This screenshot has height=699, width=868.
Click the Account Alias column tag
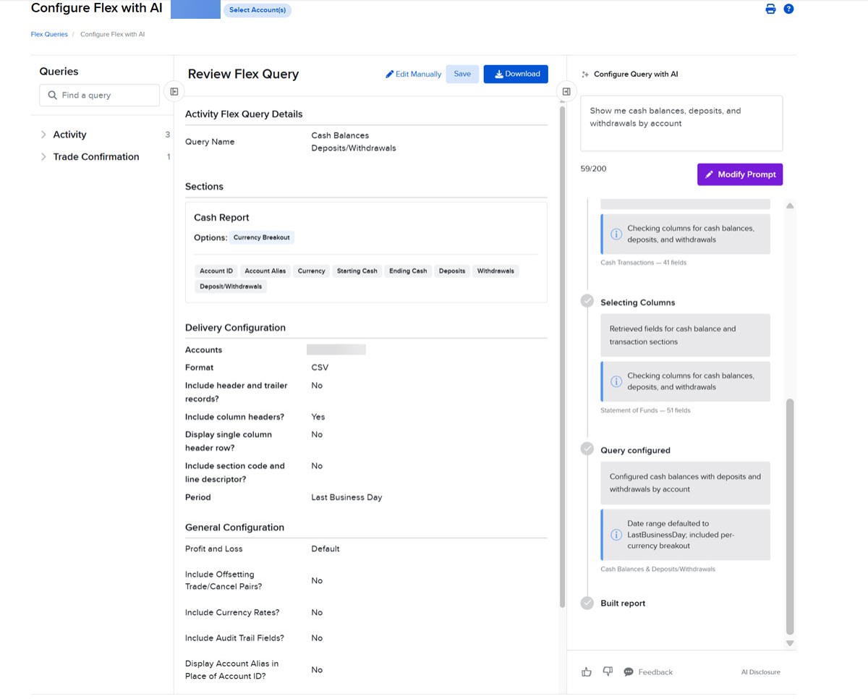click(265, 271)
